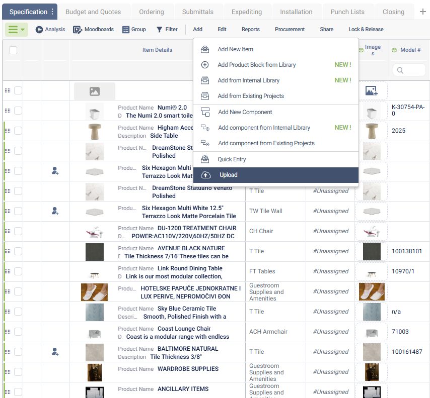The height and width of the screenshot is (398, 430).
Task: Click the Lock & Release button
Action: pyautogui.click(x=366, y=30)
